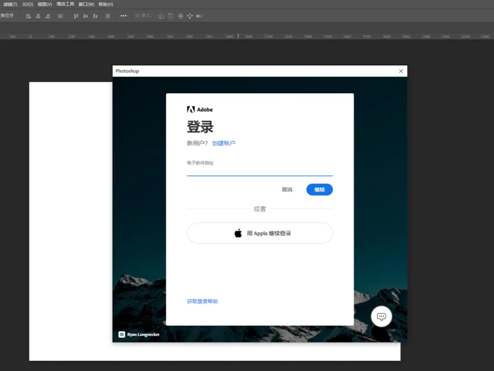Screen dimensions: 494x371
Task: Click the 3D camera dolly icon
Action: point(199,16)
